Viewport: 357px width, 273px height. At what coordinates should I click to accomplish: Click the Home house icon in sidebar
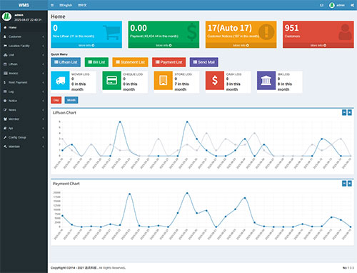point(5,27)
